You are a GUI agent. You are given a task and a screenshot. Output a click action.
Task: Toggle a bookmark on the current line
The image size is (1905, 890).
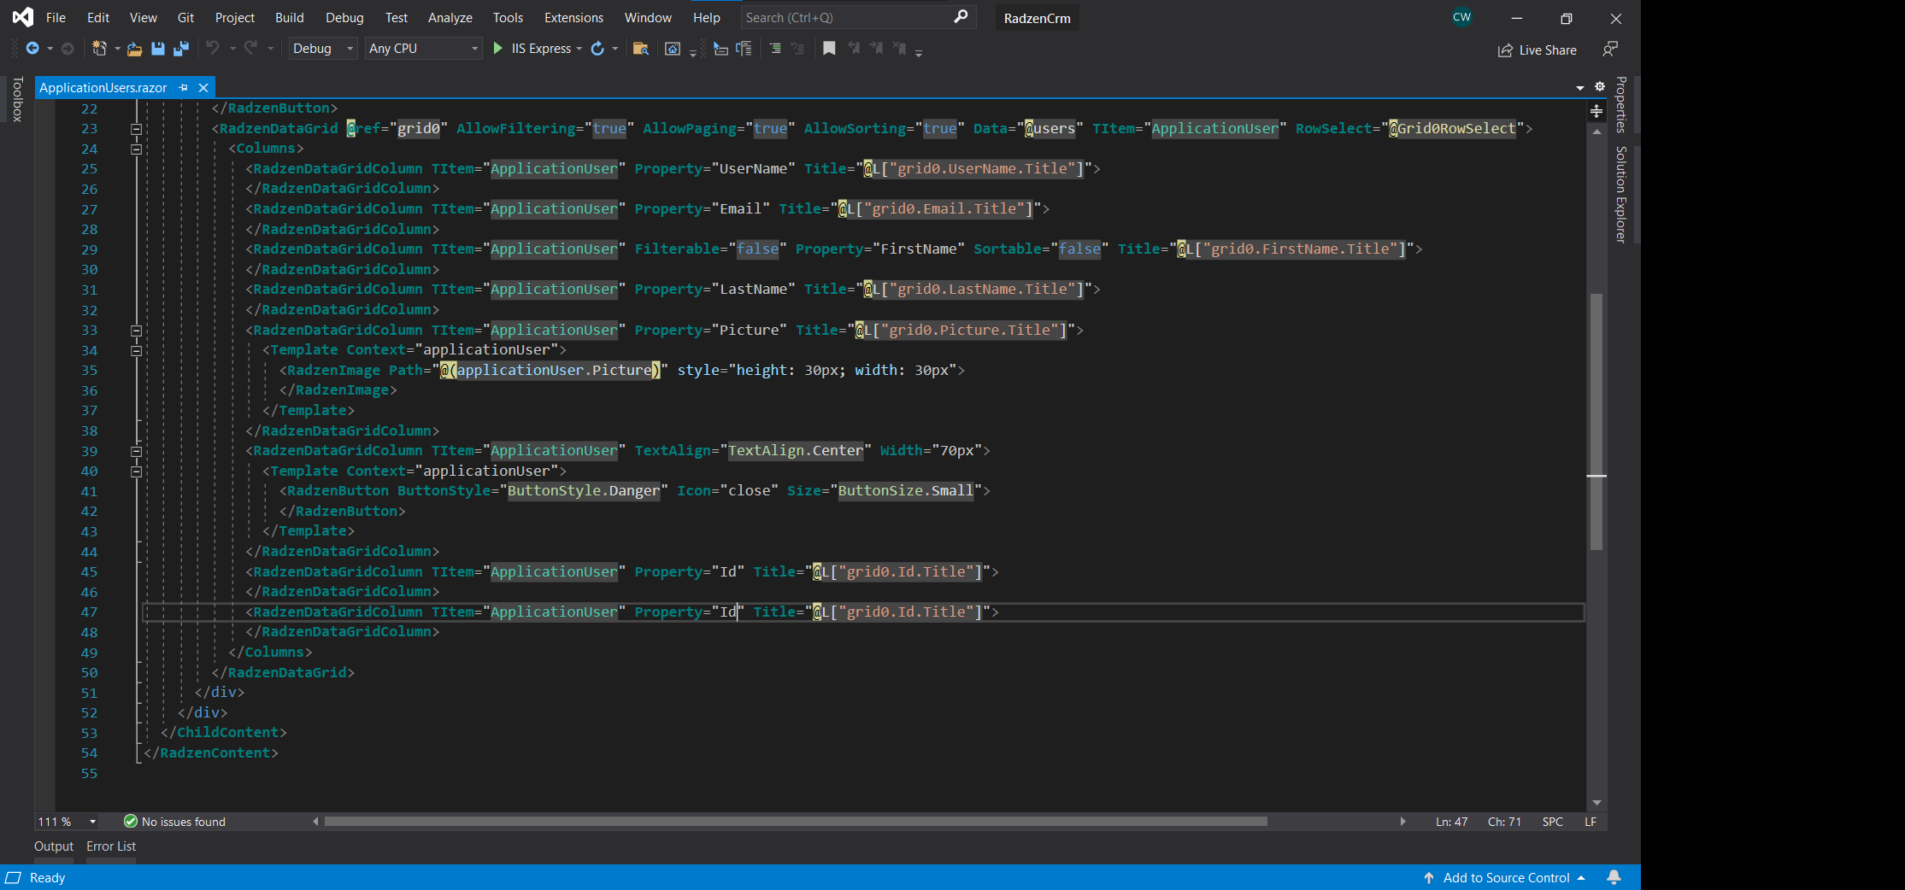point(828,49)
